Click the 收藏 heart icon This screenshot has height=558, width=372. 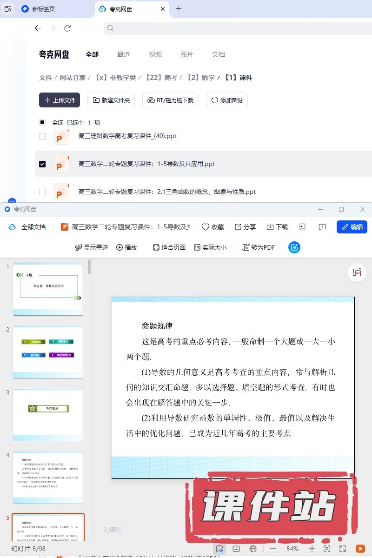tap(213, 227)
